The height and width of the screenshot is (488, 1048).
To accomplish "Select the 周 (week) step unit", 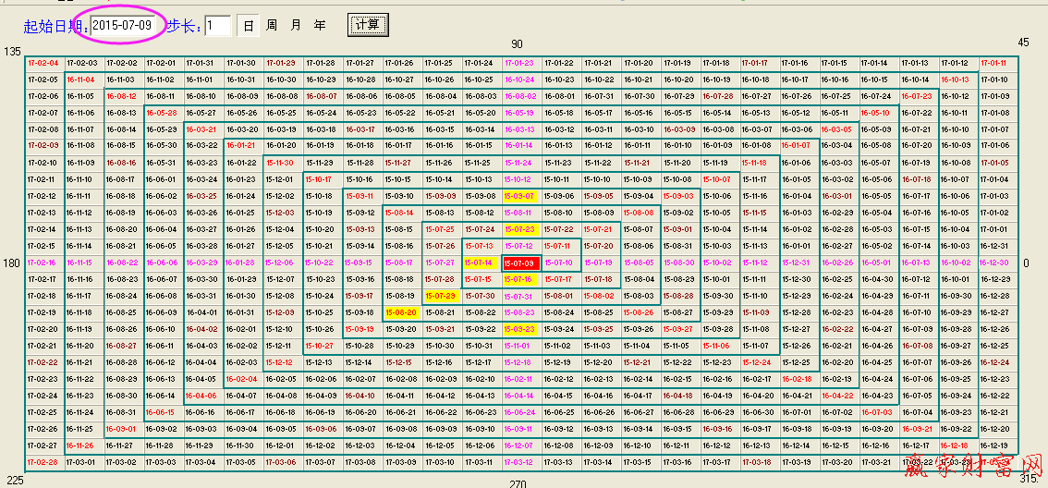I will (272, 26).
